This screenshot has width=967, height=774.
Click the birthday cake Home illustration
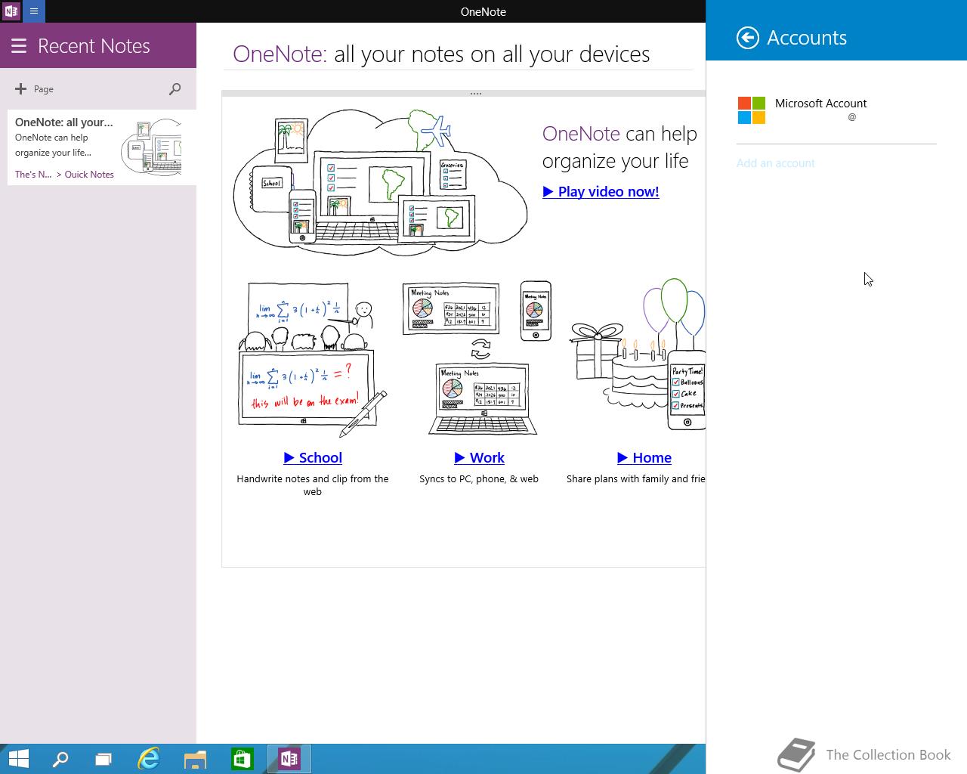(x=638, y=355)
